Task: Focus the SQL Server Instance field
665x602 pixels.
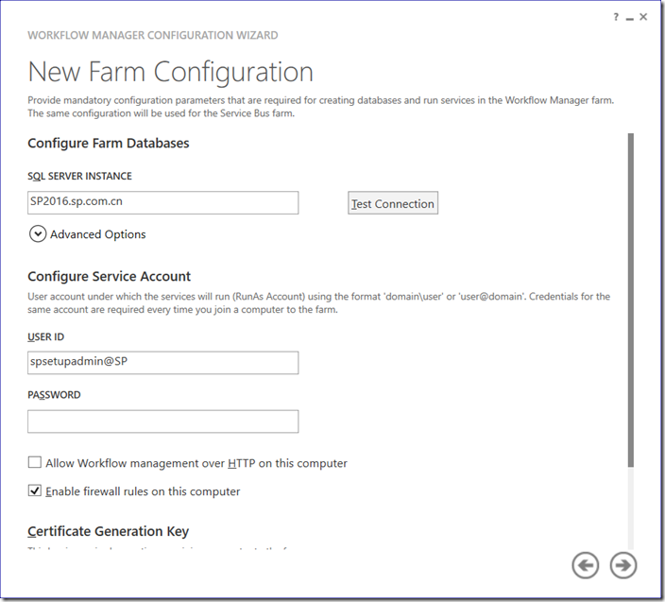Action: [x=162, y=202]
